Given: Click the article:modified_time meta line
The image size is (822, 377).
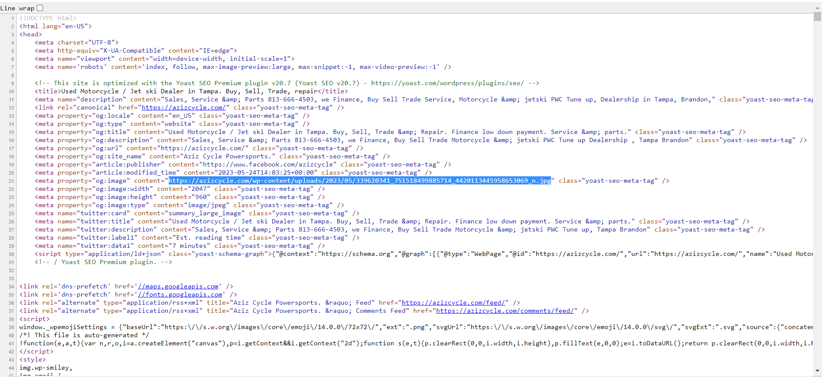Looking at the screenshot, I should click(233, 172).
